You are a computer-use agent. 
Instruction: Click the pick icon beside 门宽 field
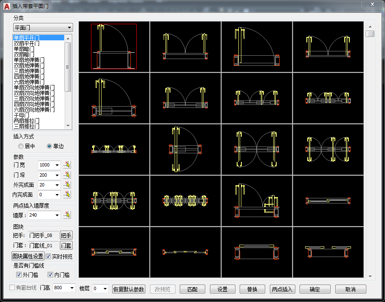(67, 165)
